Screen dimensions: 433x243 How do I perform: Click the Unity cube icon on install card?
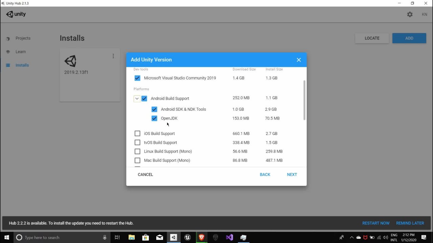tap(70, 61)
